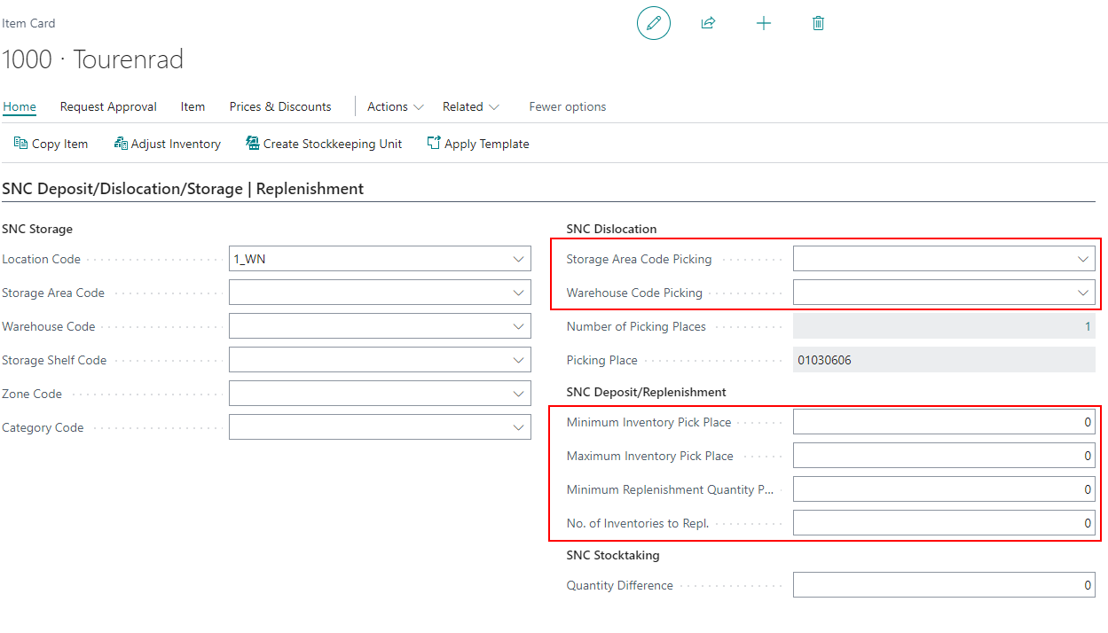Click the plus icon to create new item
The height and width of the screenshot is (633, 1108).
click(x=763, y=23)
